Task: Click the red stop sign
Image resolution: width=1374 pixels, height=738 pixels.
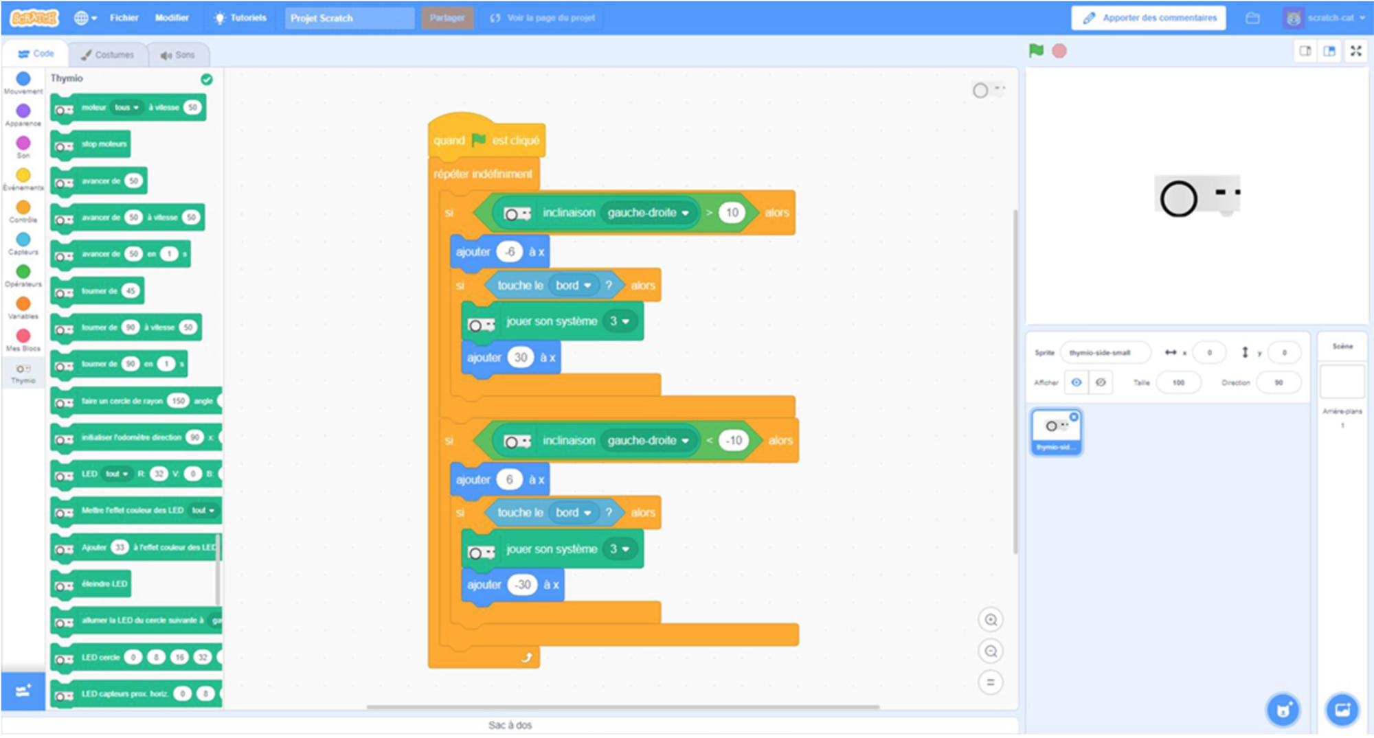Action: (x=1059, y=50)
